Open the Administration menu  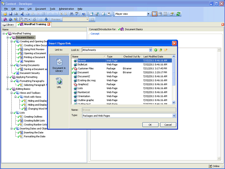tap(66, 8)
